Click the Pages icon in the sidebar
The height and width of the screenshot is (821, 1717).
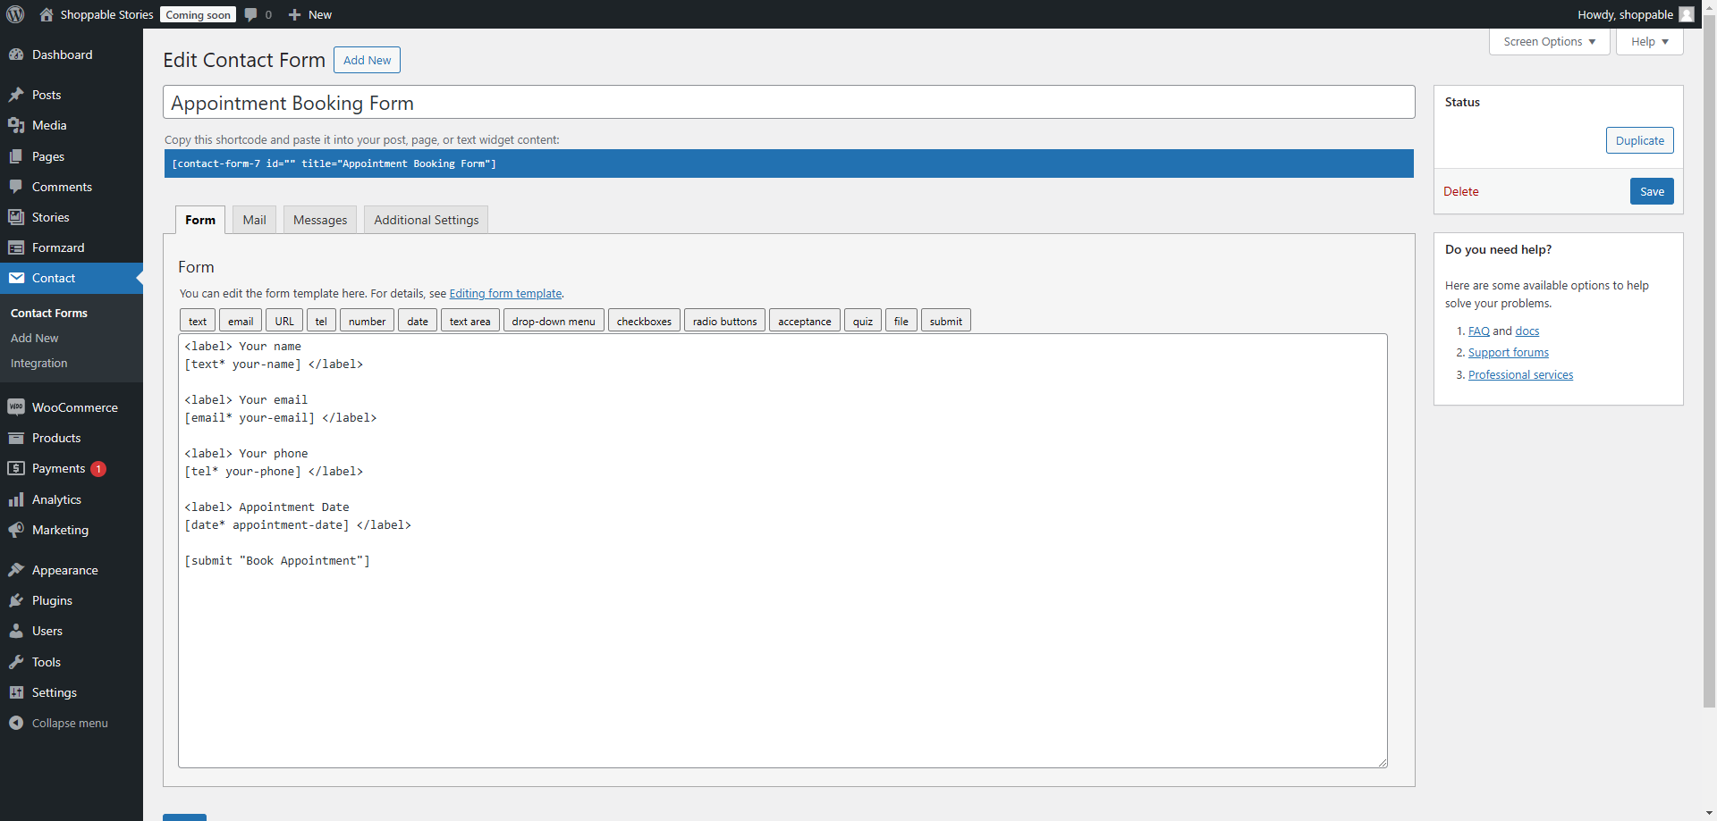click(16, 156)
